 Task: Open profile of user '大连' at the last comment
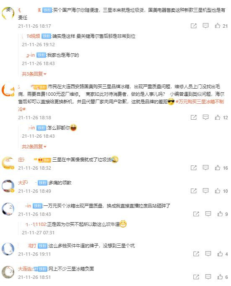click(26, 269)
